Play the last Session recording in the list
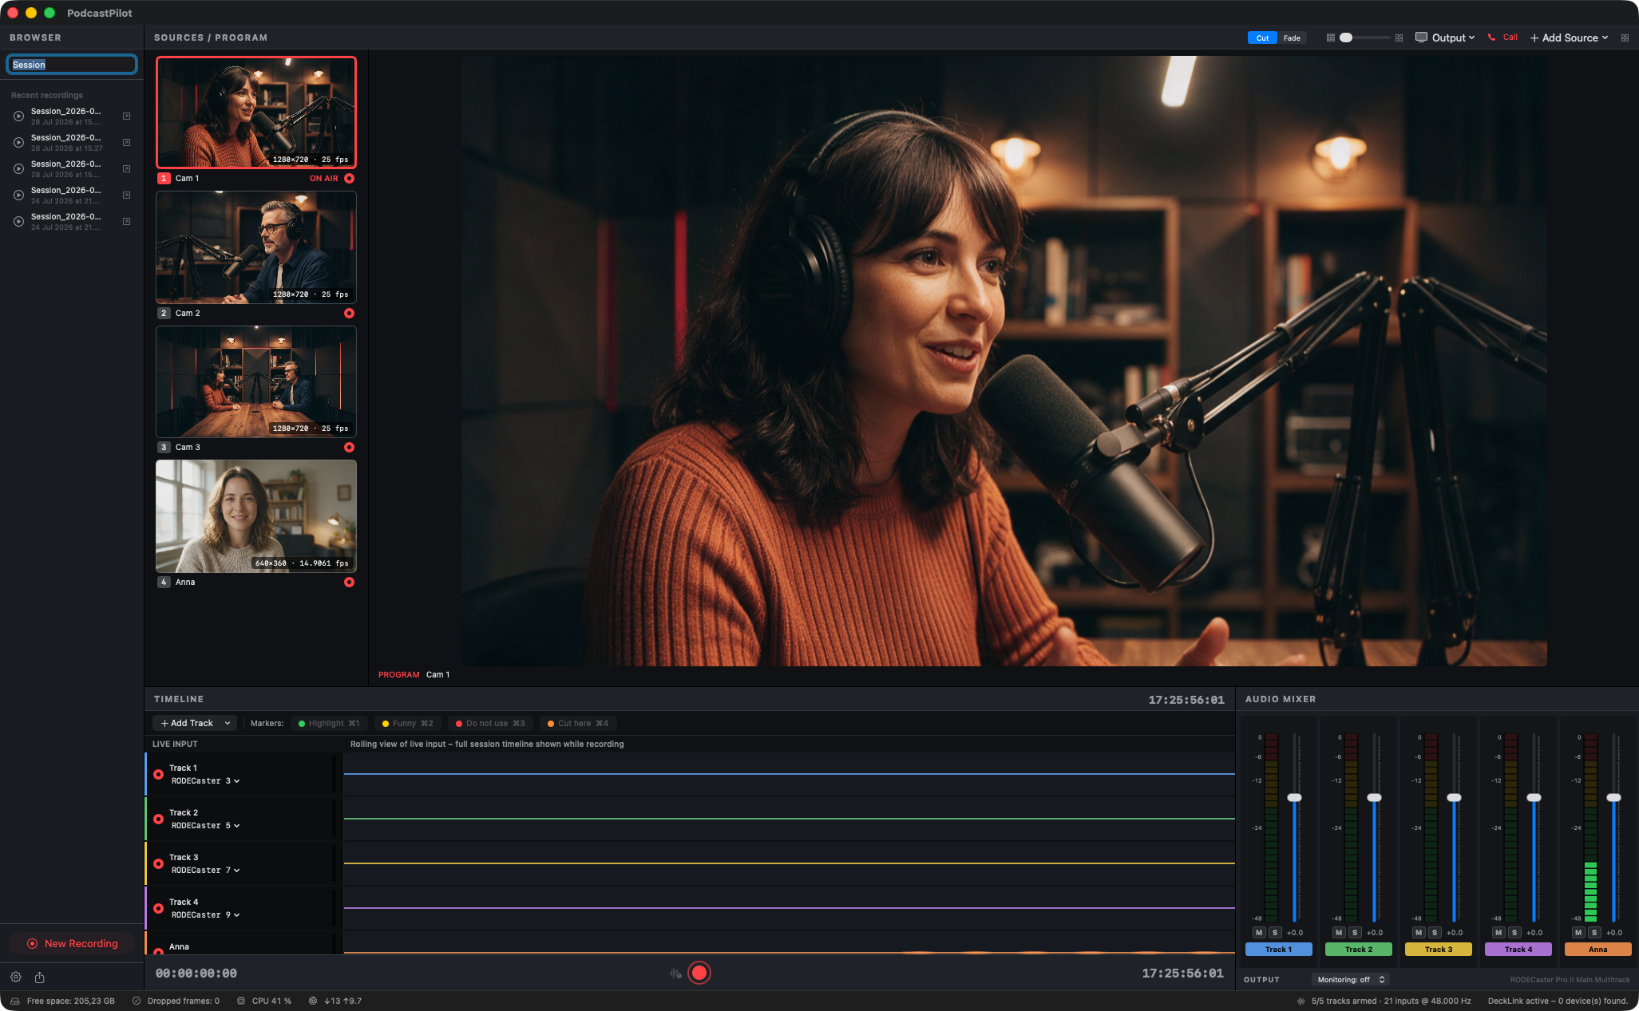Screen dimensions: 1639x1011 (x=18, y=222)
